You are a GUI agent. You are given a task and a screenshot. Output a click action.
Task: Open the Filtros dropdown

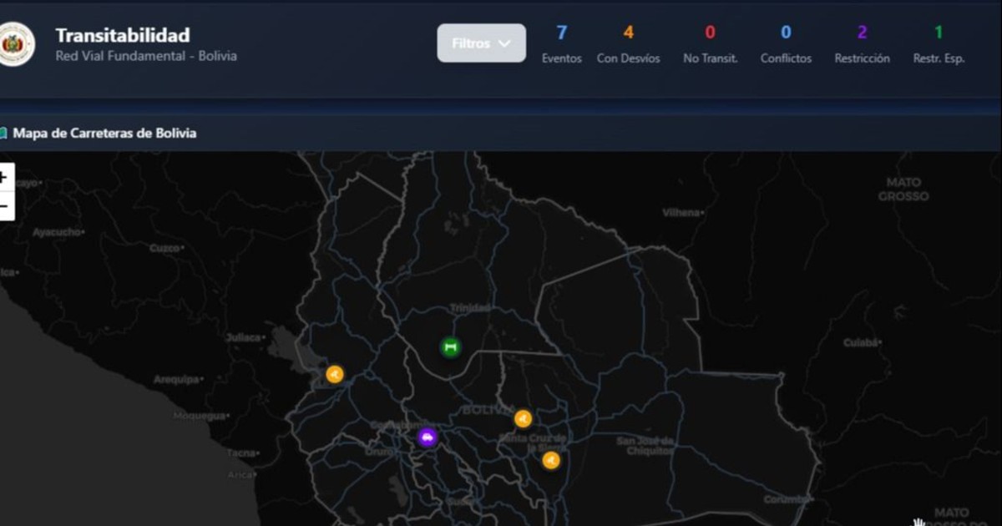(x=481, y=43)
